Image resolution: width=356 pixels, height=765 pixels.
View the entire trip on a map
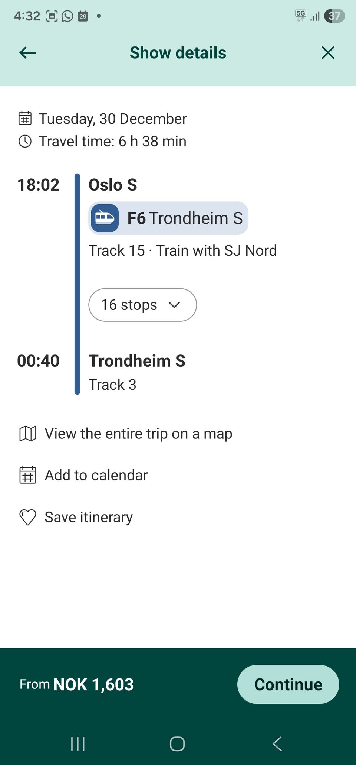138,434
